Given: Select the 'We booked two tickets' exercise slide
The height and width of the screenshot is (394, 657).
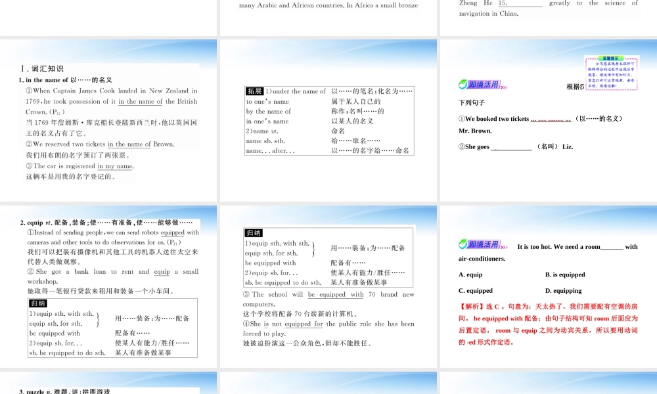Looking at the screenshot, I should coord(549,121).
